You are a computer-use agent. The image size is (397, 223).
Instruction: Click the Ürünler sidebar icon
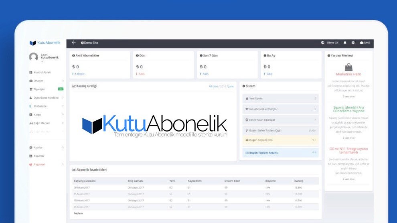[31, 81]
